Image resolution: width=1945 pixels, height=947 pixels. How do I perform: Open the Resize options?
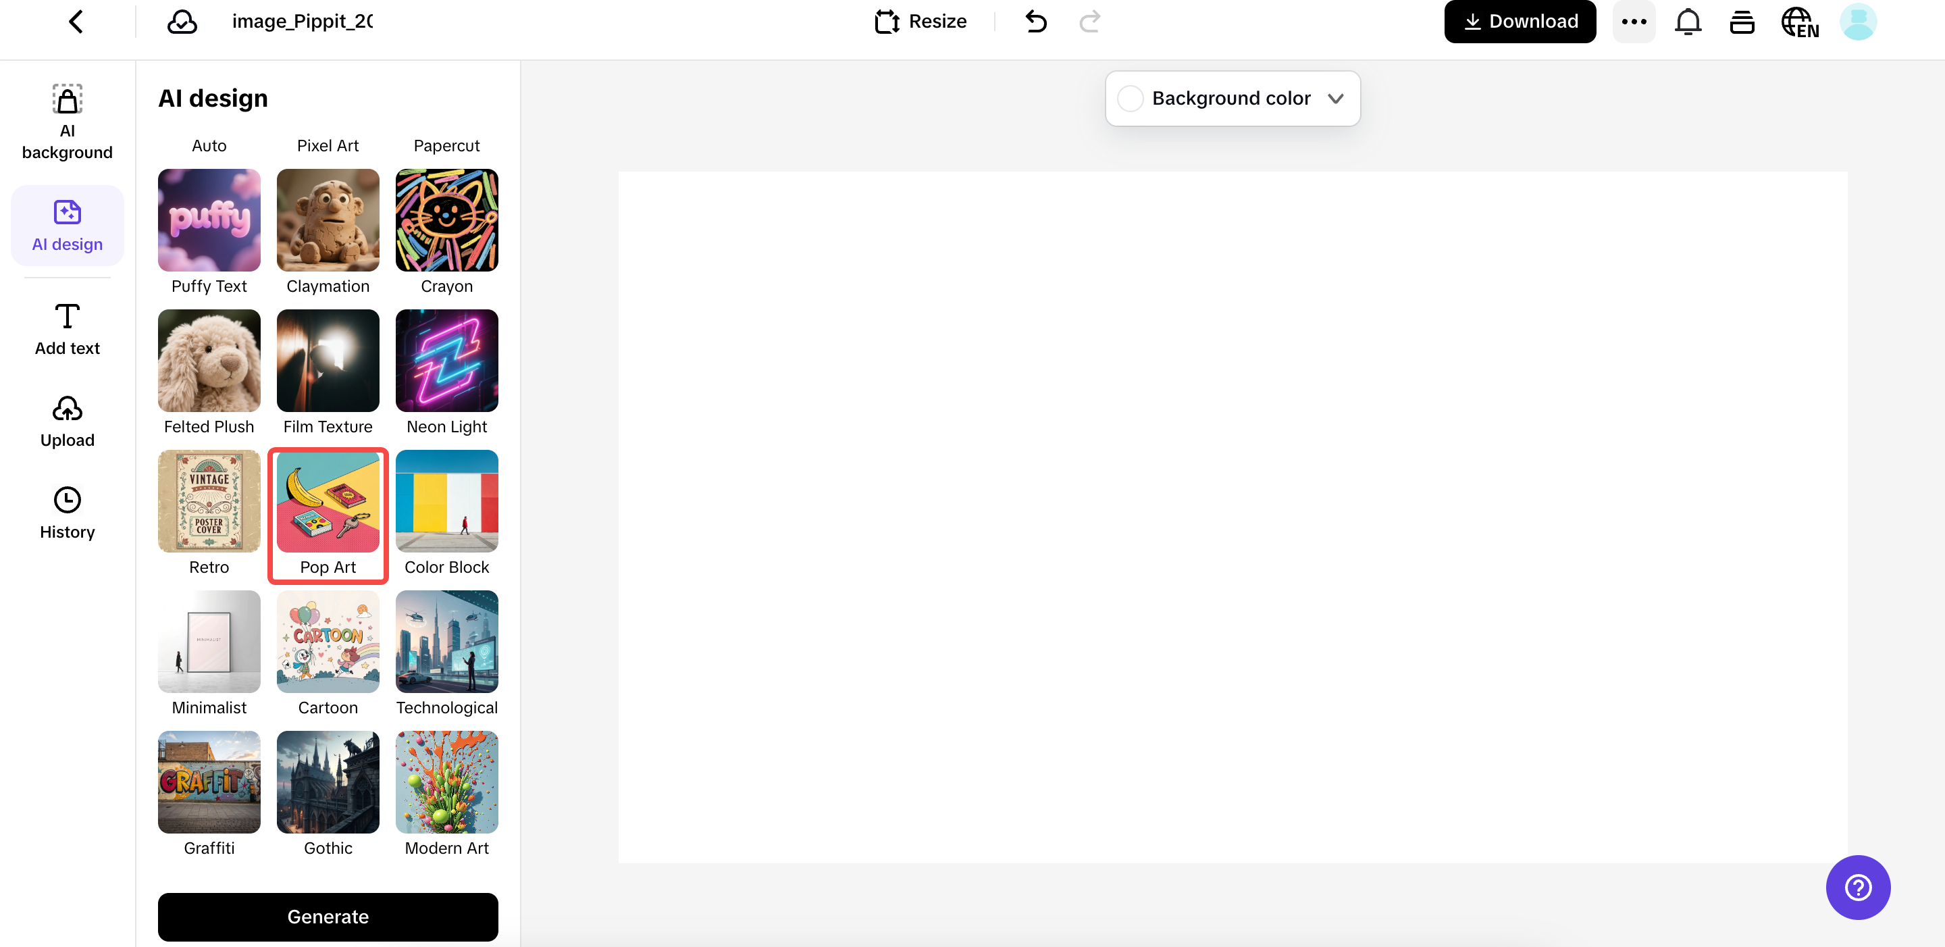(x=920, y=21)
